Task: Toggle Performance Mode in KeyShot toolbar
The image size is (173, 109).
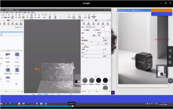Action: 13,16
